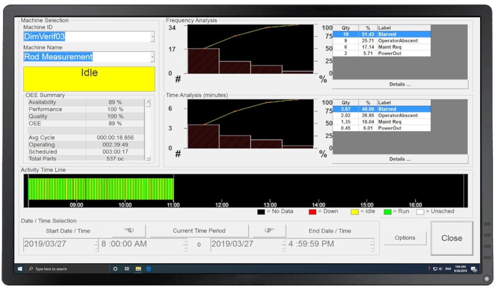Click the start date spinner arrows
The height and width of the screenshot is (290, 495).
96,245
